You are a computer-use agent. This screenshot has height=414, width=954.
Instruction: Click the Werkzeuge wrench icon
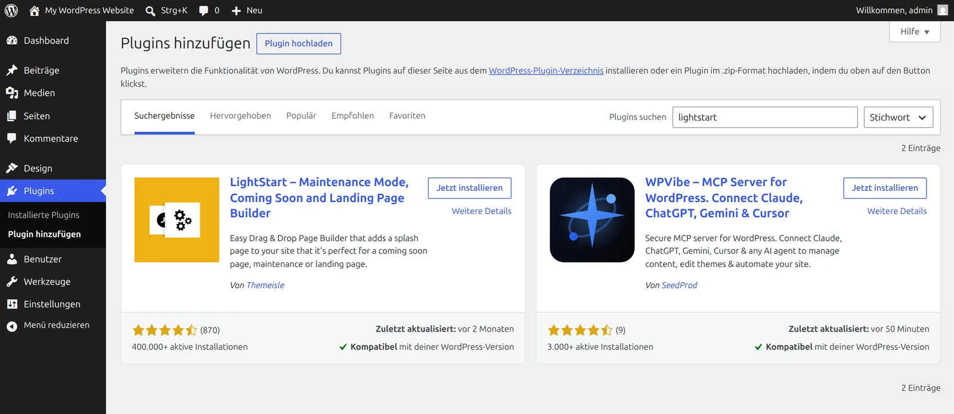pyautogui.click(x=12, y=282)
